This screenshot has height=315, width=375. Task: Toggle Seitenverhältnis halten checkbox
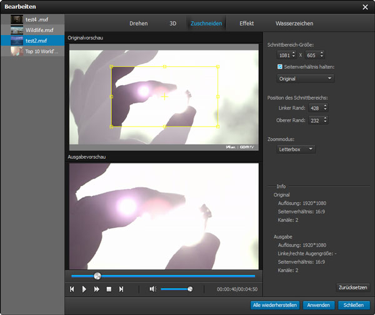280,66
